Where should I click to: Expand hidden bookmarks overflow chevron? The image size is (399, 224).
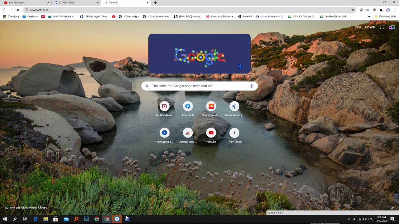coord(369,16)
